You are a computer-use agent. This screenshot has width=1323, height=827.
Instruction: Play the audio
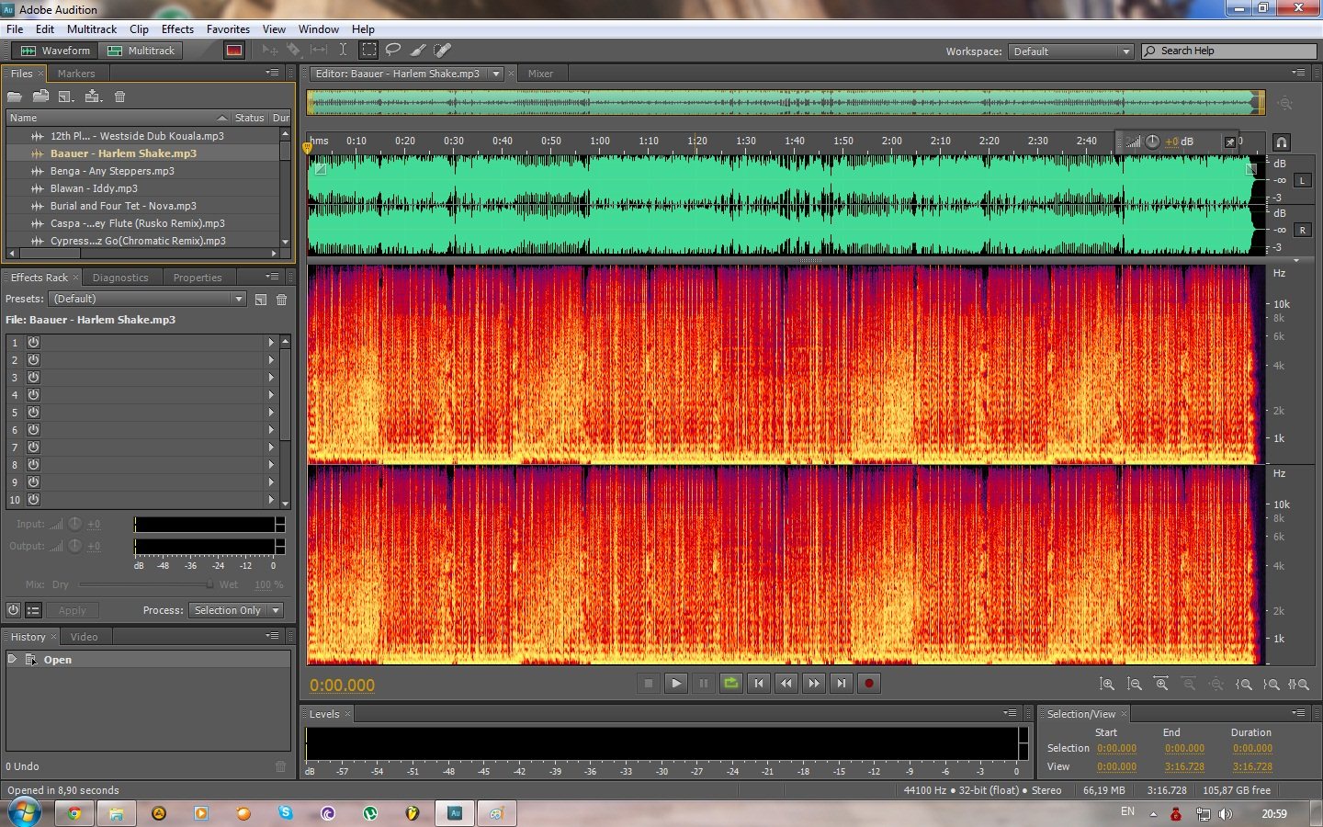click(676, 684)
